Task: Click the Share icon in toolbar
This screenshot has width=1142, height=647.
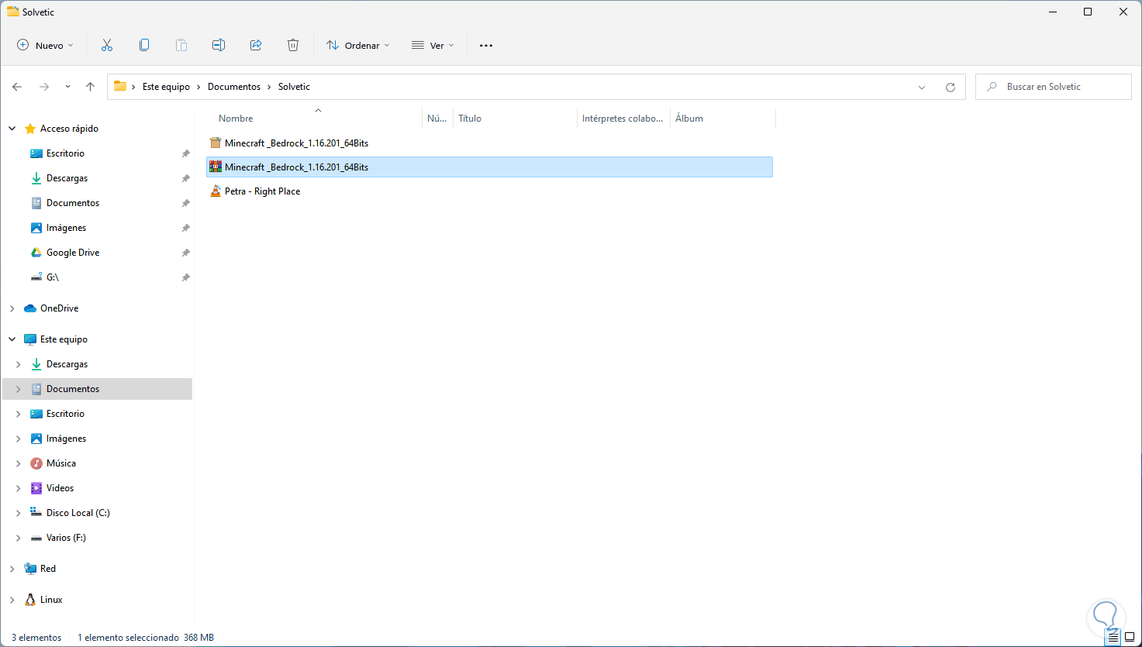Action: [x=256, y=46]
